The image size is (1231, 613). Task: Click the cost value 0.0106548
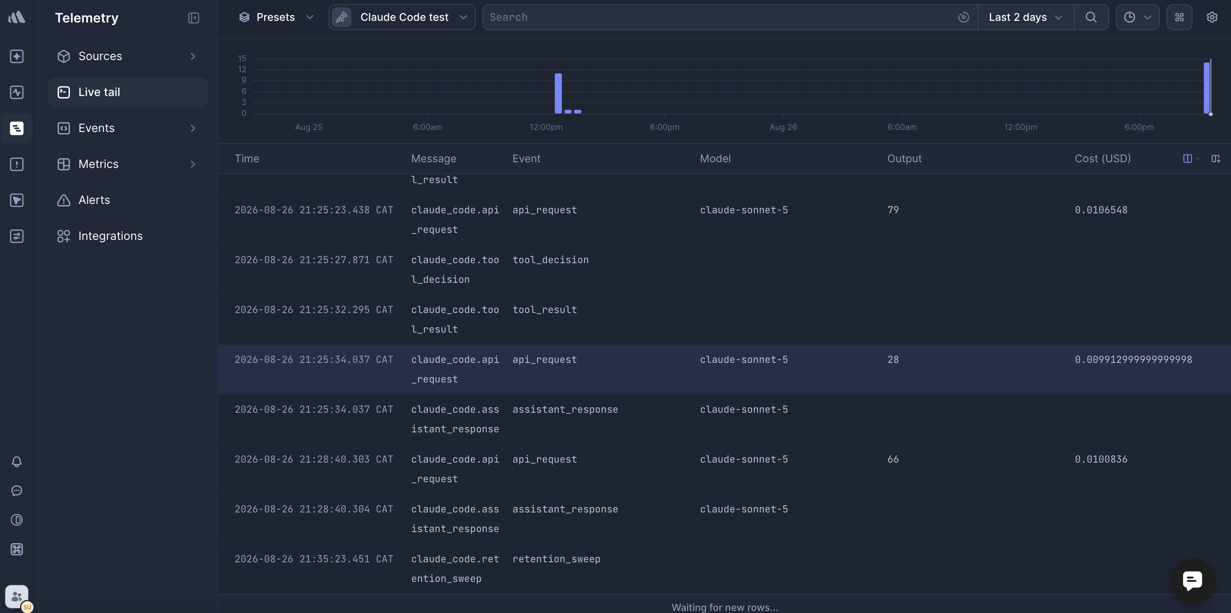1101,210
